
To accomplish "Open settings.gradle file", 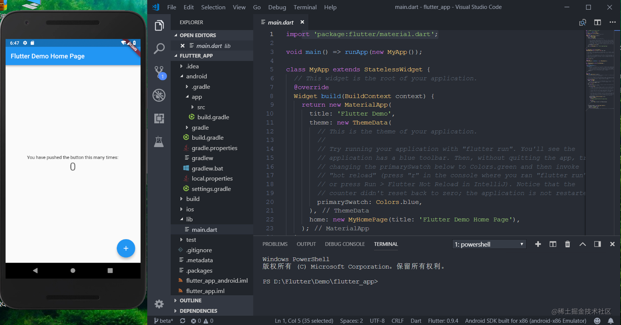I will [211, 189].
